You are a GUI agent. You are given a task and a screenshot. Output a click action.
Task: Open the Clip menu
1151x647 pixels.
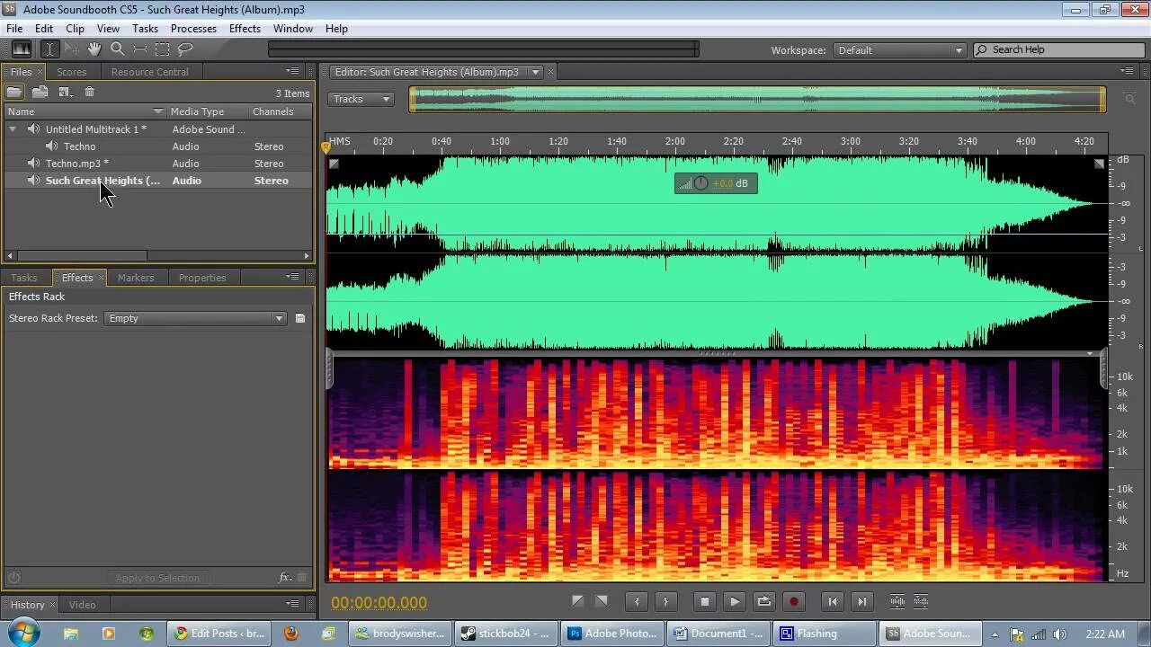(75, 29)
